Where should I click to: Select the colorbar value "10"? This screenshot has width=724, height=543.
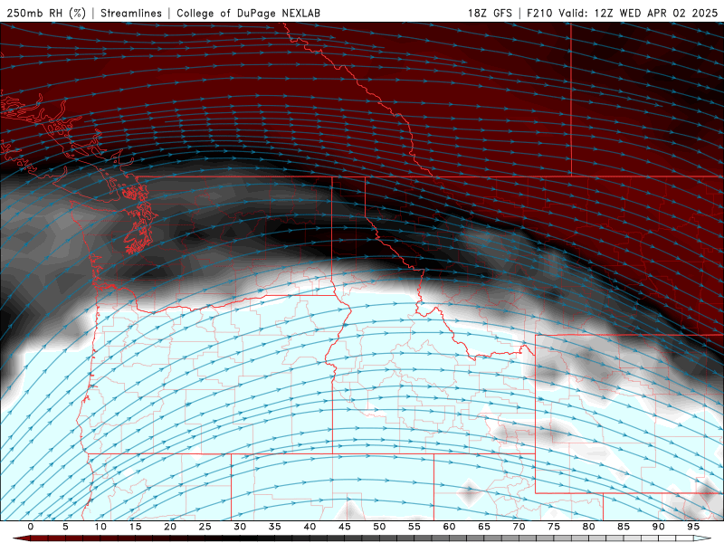[x=100, y=527]
